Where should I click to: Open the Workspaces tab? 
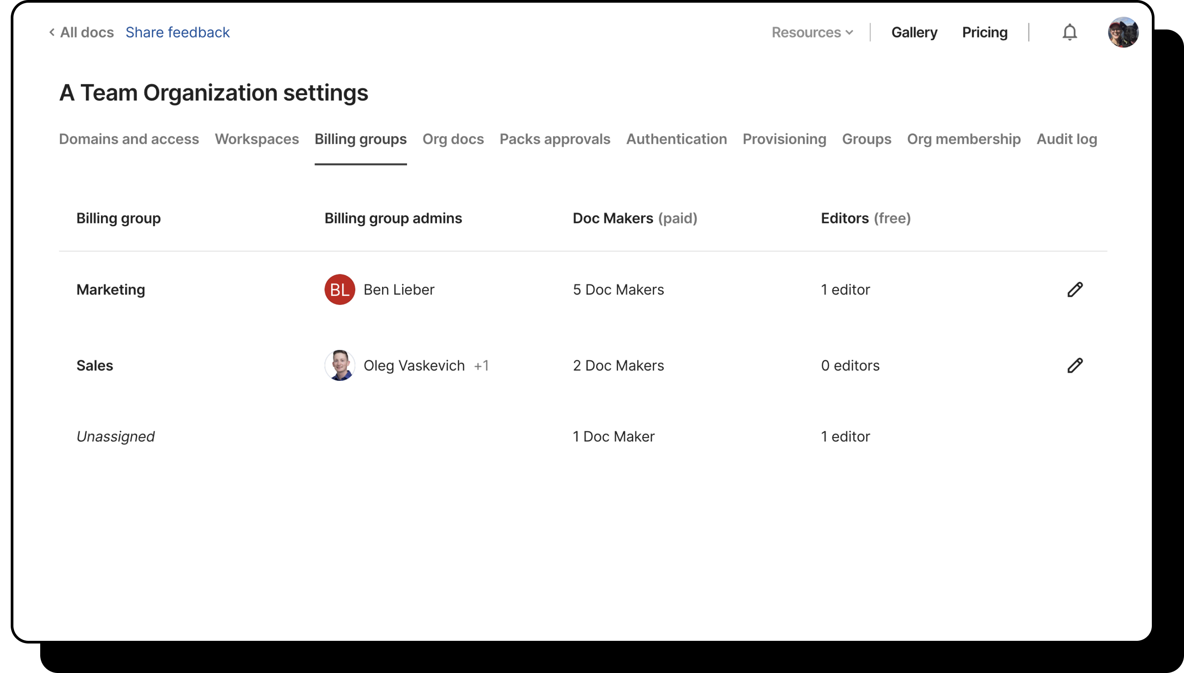pos(256,139)
